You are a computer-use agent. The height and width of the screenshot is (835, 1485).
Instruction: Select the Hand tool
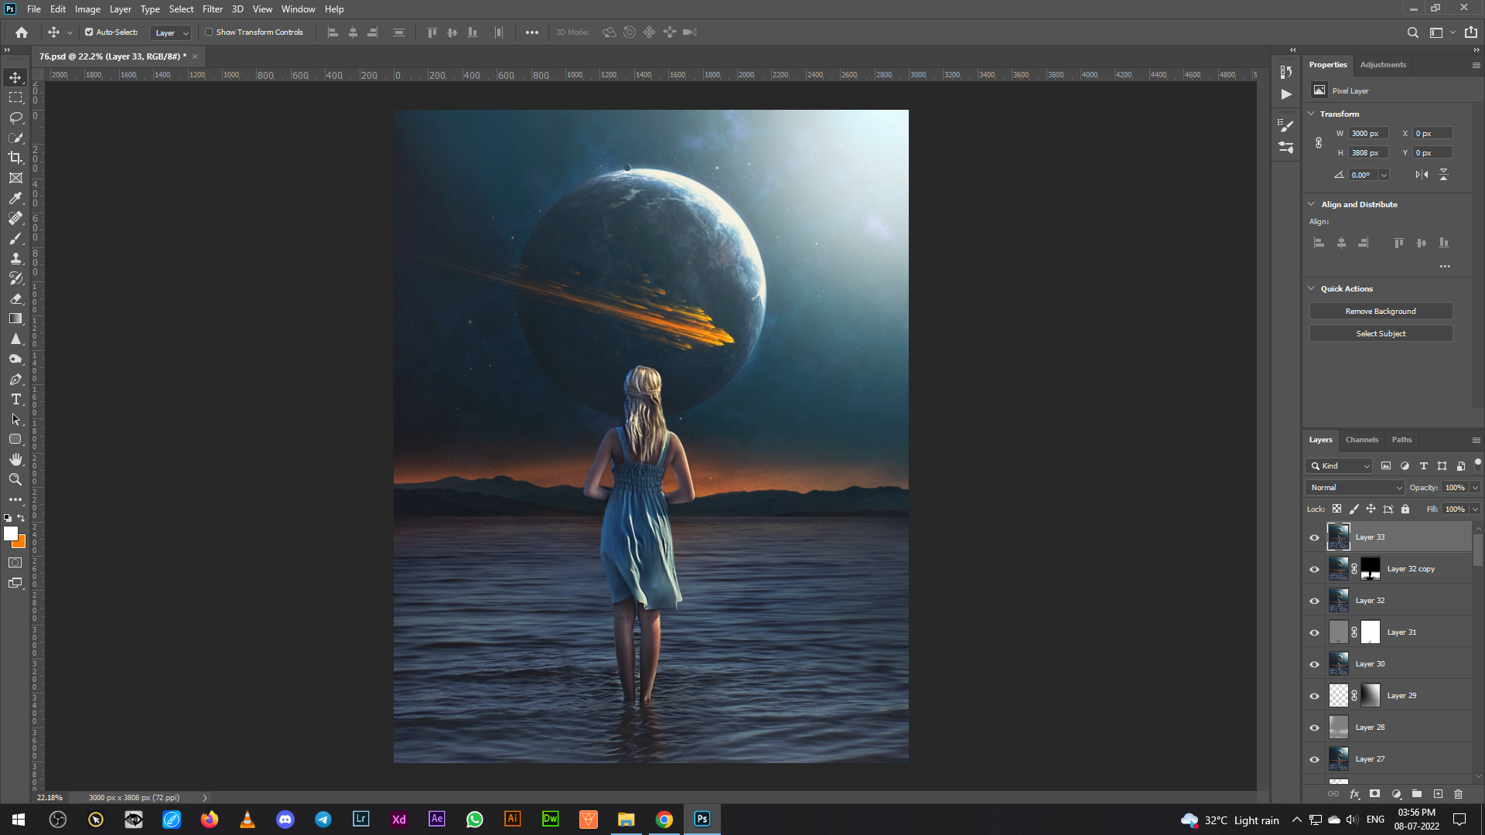click(x=15, y=459)
